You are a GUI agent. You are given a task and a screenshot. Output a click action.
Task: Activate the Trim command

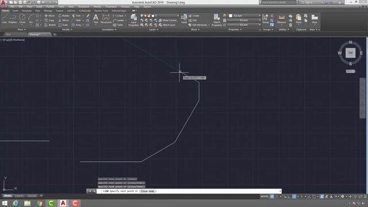coord(76,16)
